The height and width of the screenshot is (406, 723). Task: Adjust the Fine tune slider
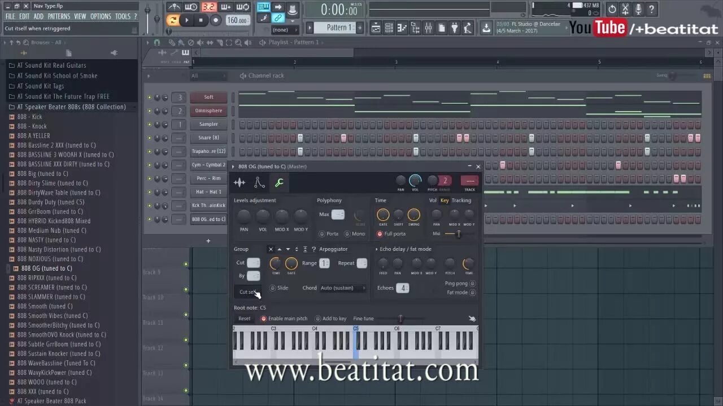(400, 319)
